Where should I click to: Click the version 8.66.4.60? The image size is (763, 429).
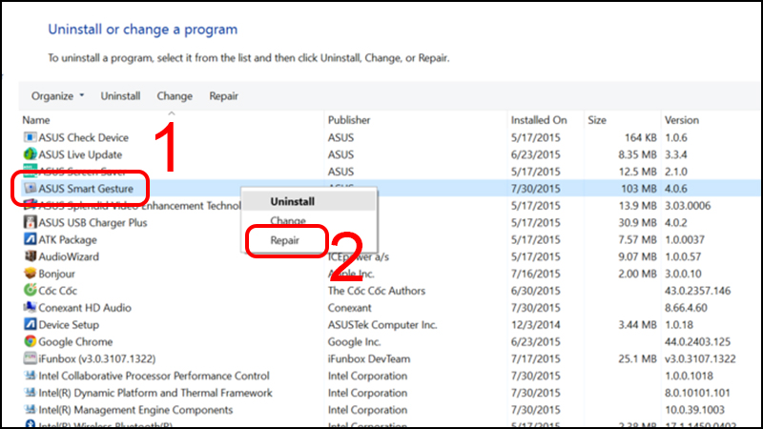pyautogui.click(x=686, y=308)
